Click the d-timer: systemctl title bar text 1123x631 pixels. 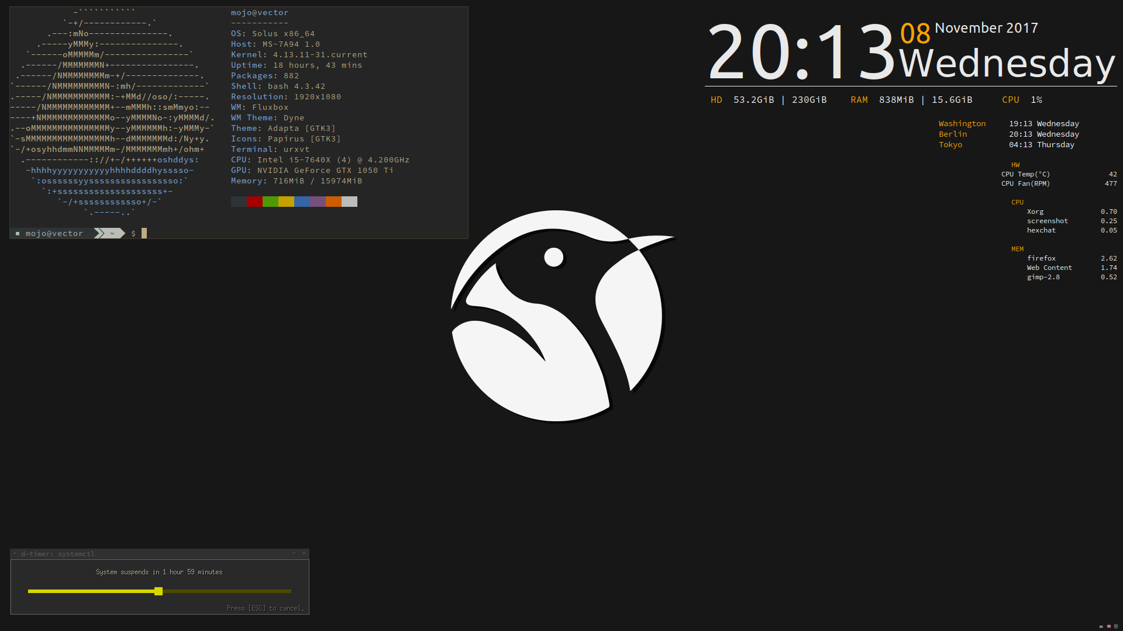click(58, 554)
